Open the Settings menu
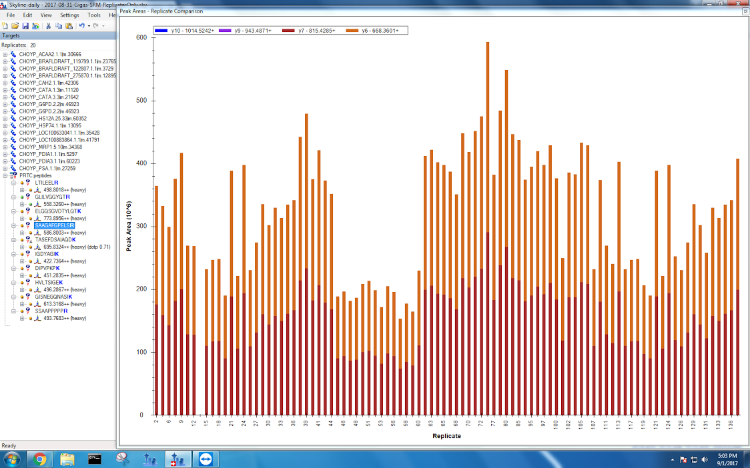Screen dimensions: 750x468 69,15
